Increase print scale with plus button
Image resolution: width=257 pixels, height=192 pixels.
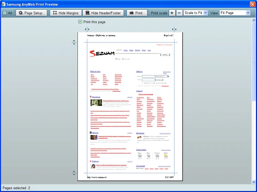[x=172, y=13]
